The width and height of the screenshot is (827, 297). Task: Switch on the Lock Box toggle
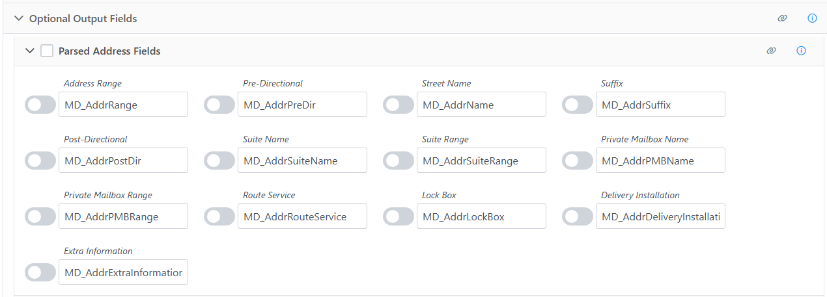[399, 216]
